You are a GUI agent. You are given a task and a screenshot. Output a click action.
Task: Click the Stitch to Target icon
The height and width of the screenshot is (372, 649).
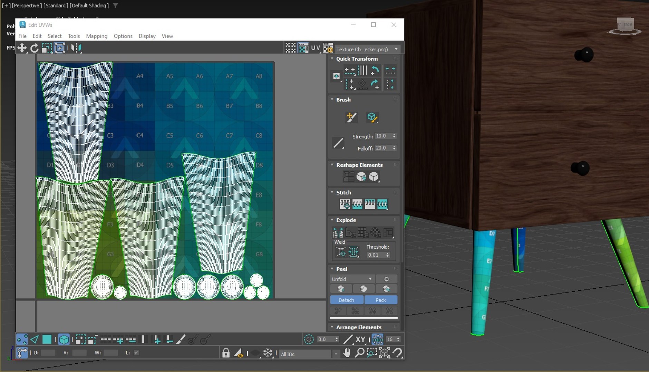tap(345, 204)
